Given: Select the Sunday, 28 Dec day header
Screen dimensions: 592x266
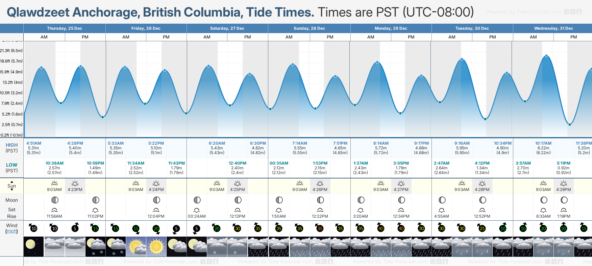Looking at the screenshot, I should pos(309,28).
